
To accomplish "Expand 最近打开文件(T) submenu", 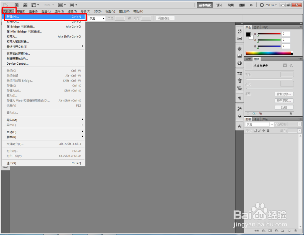I will point(43,47).
